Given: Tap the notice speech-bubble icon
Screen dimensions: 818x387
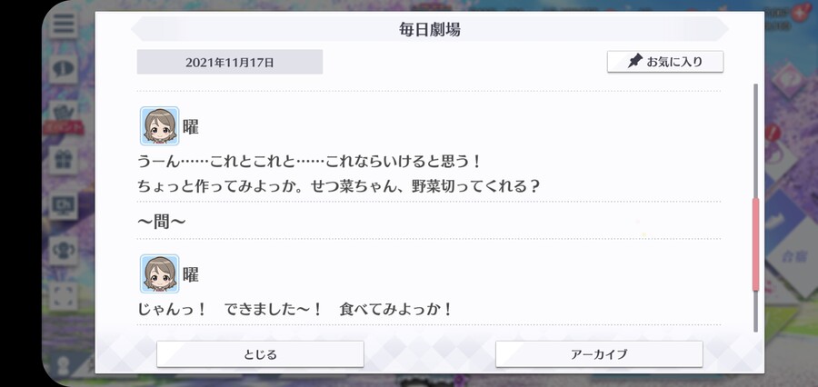Looking at the screenshot, I should 64,69.
